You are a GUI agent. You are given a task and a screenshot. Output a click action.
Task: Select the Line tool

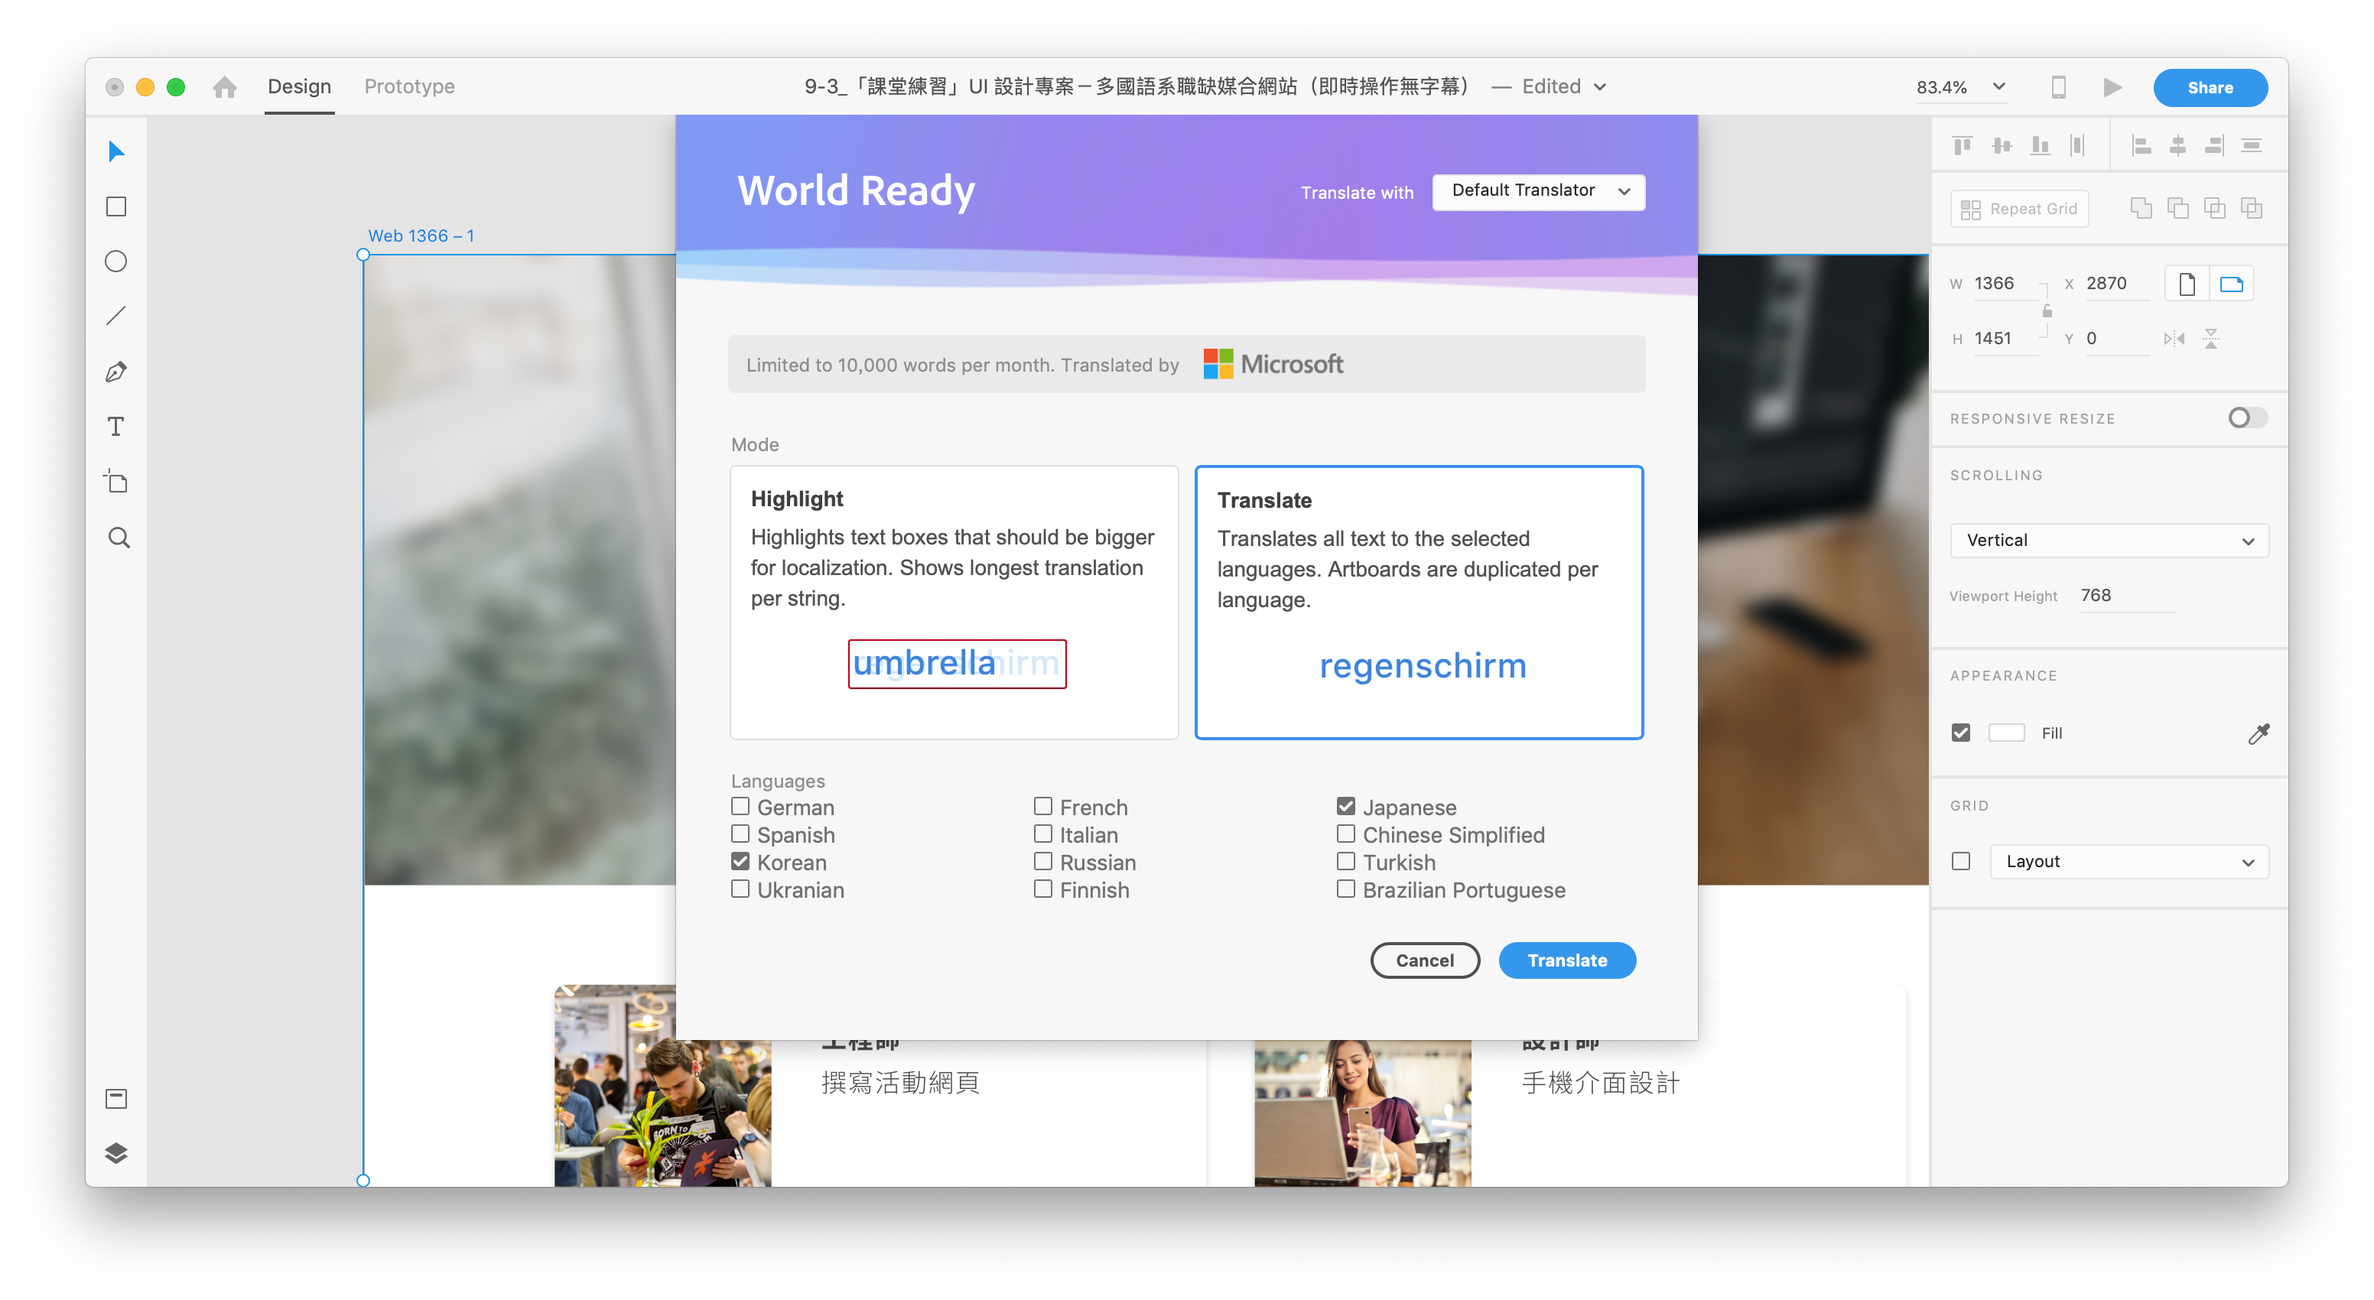116,316
